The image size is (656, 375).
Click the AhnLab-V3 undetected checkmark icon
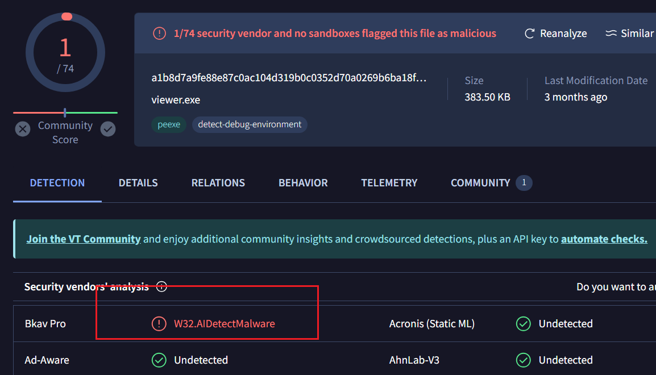pos(523,360)
